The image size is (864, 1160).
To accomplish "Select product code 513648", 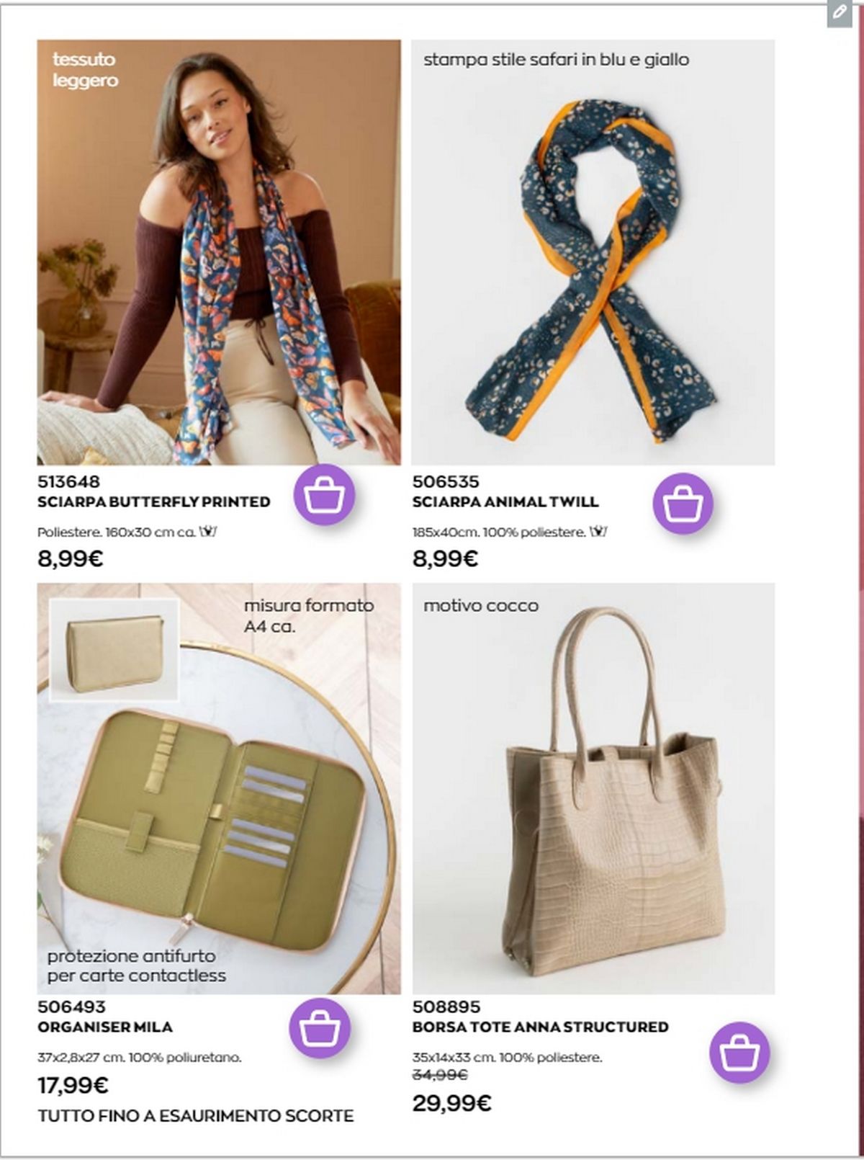I will [68, 481].
